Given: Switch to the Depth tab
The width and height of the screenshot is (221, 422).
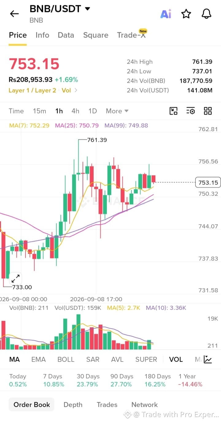Looking at the screenshot, I should point(73,404).
